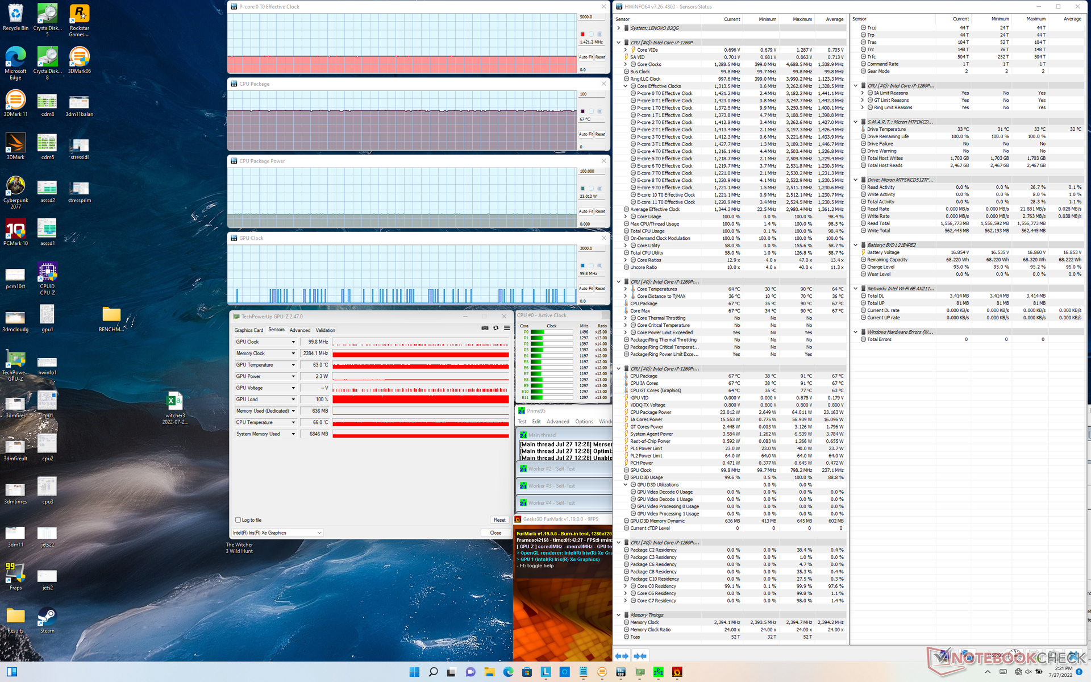Open the GPU Temperature sensor dropdown
Viewport: 1091px width, 682px height.
point(293,365)
